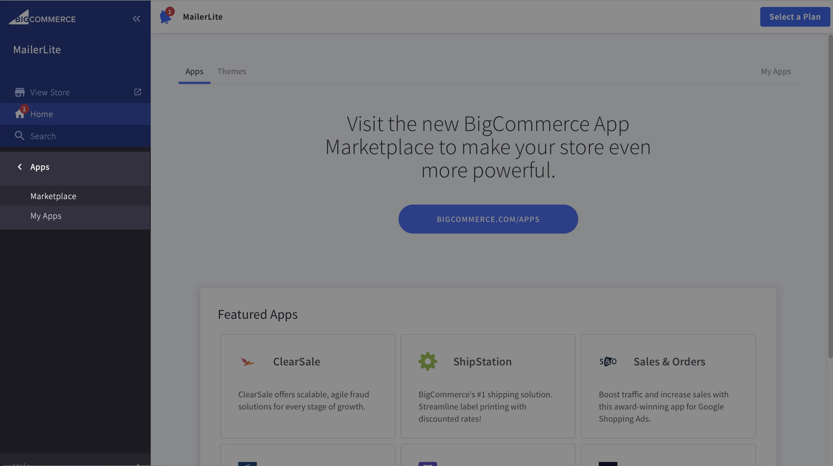Open My Apps in sidebar
This screenshot has height=466, width=833.
[x=46, y=216]
